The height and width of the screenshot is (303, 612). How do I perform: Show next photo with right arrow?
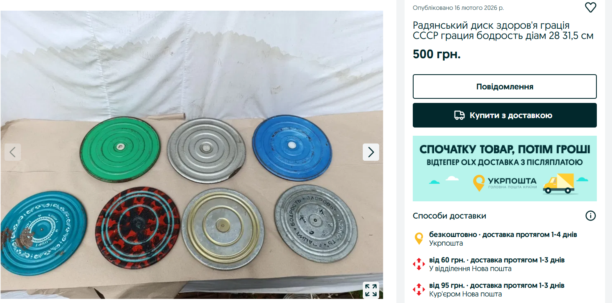tap(371, 152)
